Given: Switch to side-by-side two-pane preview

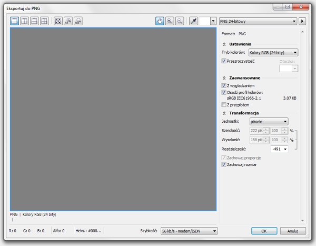Looking at the screenshot, I should coord(25,21).
